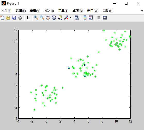Enable the Rotate 3D tool
The height and width of the screenshot is (130, 144).
54,18
